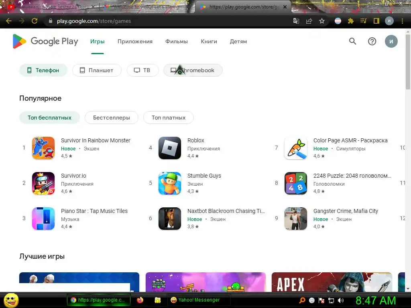The width and height of the screenshot is (411, 308).
Task: Open the taskbar folder icon
Action: (157, 300)
